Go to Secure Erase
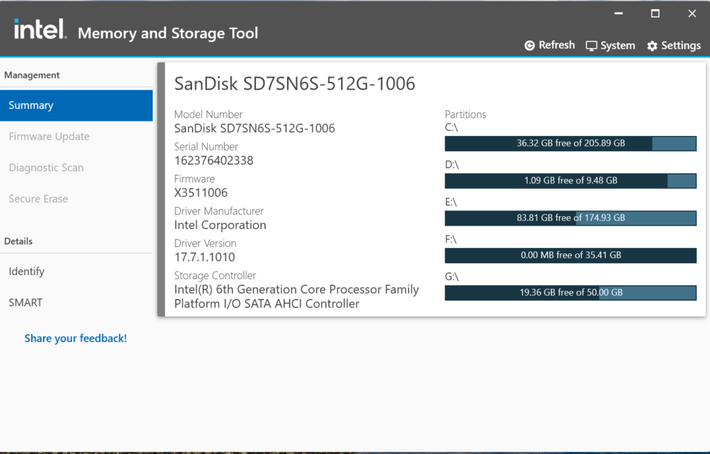The height and width of the screenshot is (454, 710). click(76, 199)
